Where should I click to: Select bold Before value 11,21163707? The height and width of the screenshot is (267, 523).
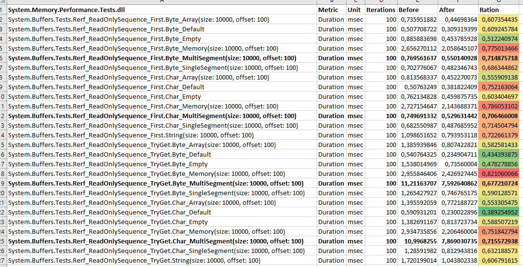(x=417, y=184)
